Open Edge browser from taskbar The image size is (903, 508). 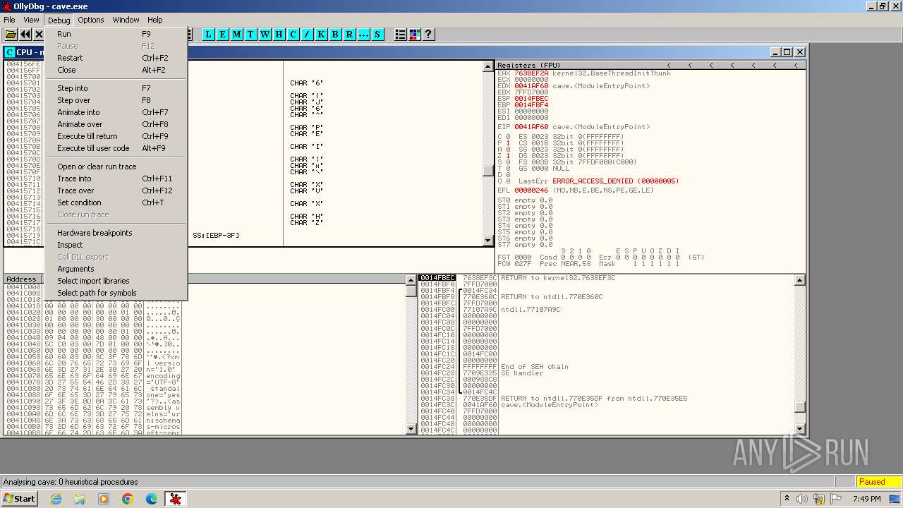click(151, 499)
